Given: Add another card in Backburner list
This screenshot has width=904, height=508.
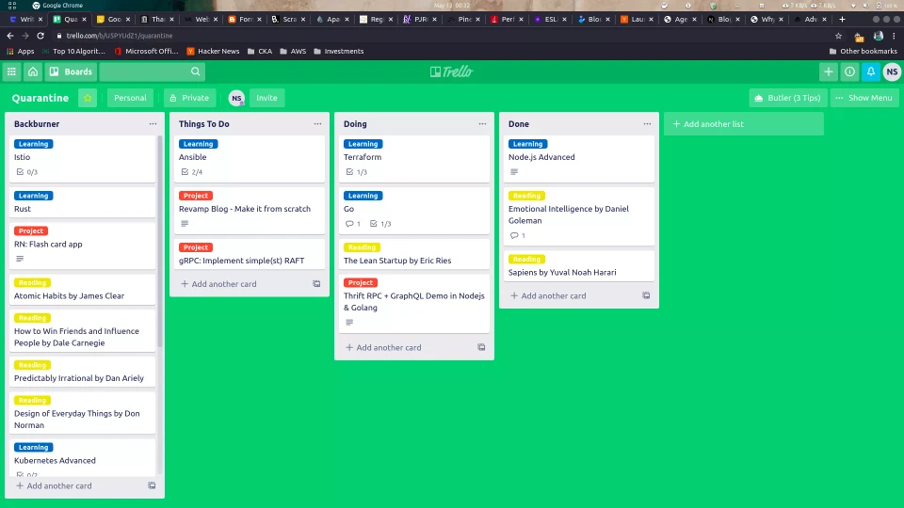Looking at the screenshot, I should pos(54,485).
